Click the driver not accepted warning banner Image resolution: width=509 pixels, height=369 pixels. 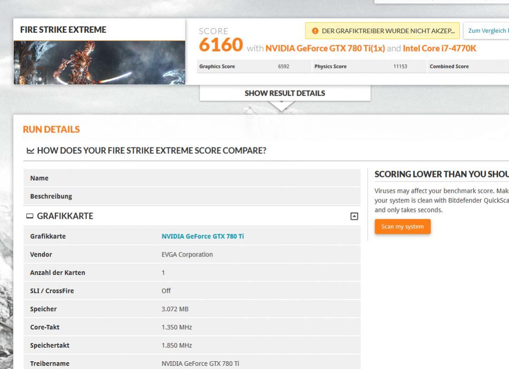[x=382, y=31]
